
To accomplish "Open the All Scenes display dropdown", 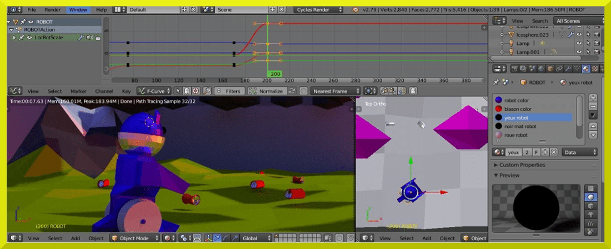I will [578, 20].
